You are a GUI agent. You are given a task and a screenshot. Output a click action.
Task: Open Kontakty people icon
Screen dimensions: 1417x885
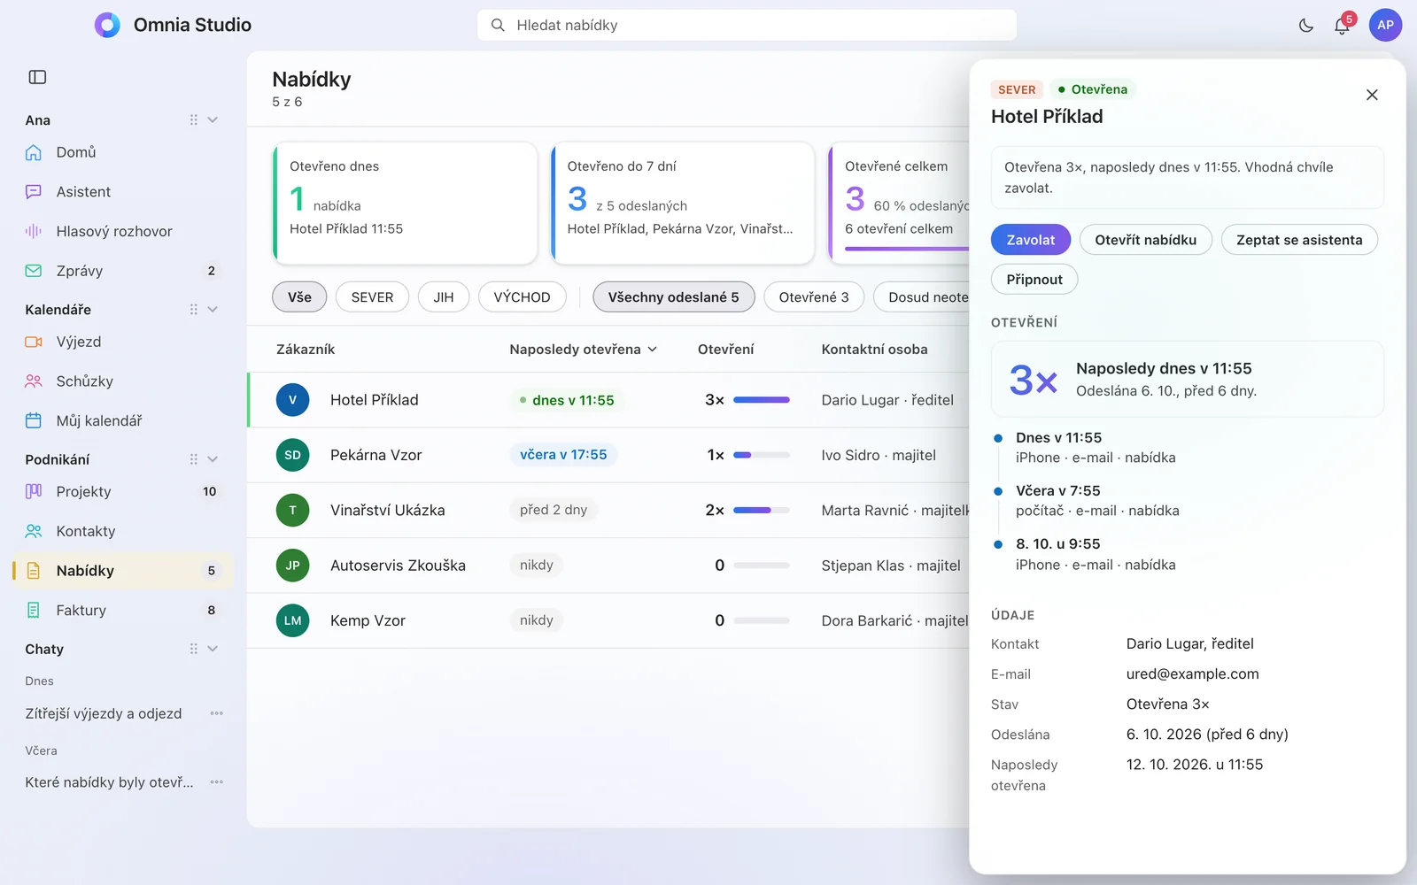point(34,531)
